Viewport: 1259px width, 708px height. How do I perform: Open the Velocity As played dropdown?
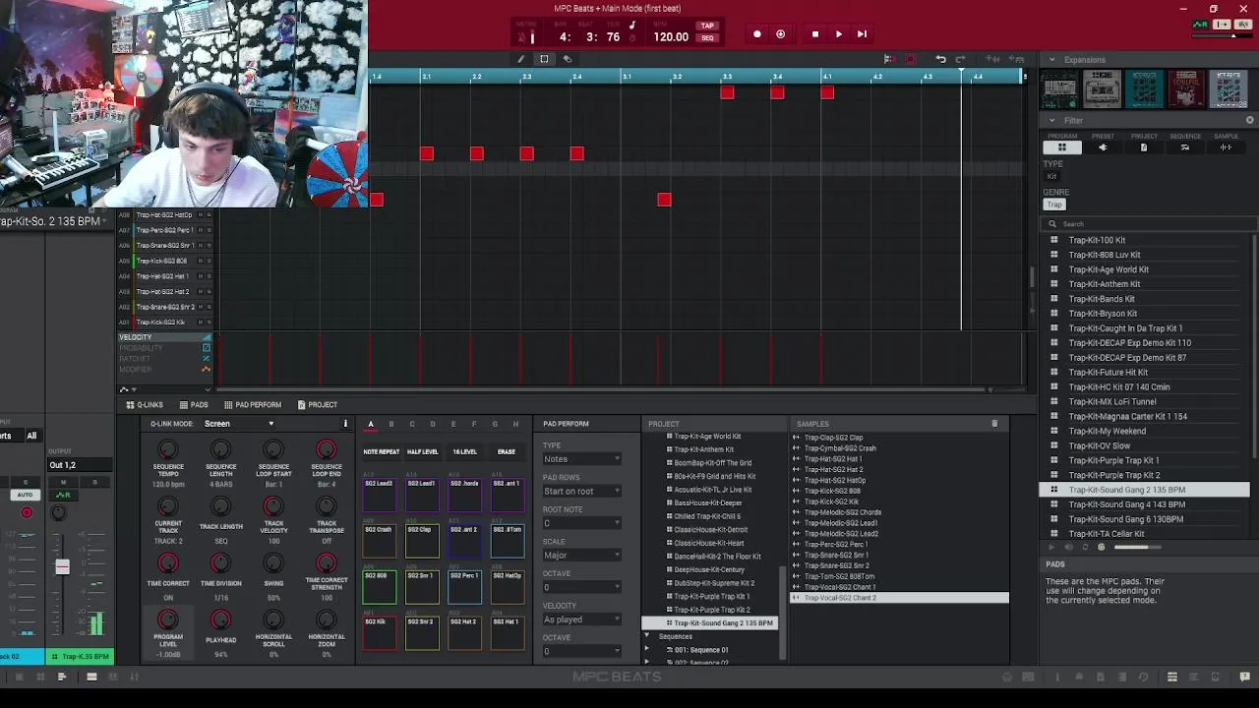[x=581, y=619]
